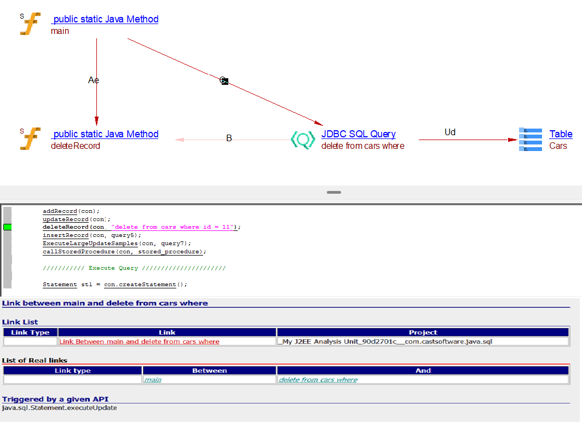Click the deleteRecord Java method icon
This screenshot has height=423, width=582.
[31, 139]
